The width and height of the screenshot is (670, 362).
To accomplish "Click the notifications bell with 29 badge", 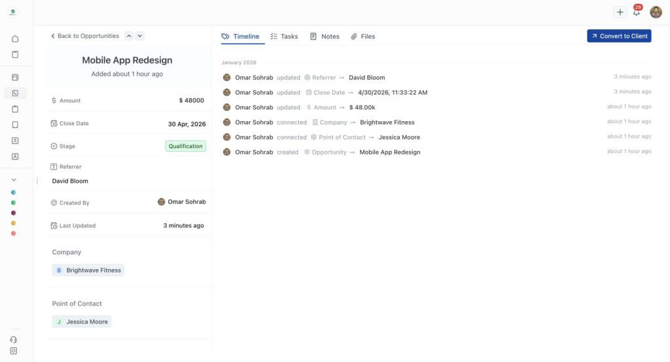I will point(636,12).
